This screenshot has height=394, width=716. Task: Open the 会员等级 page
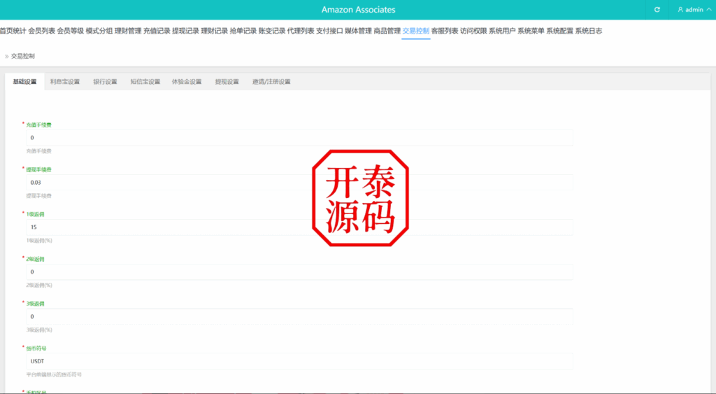[71, 31]
